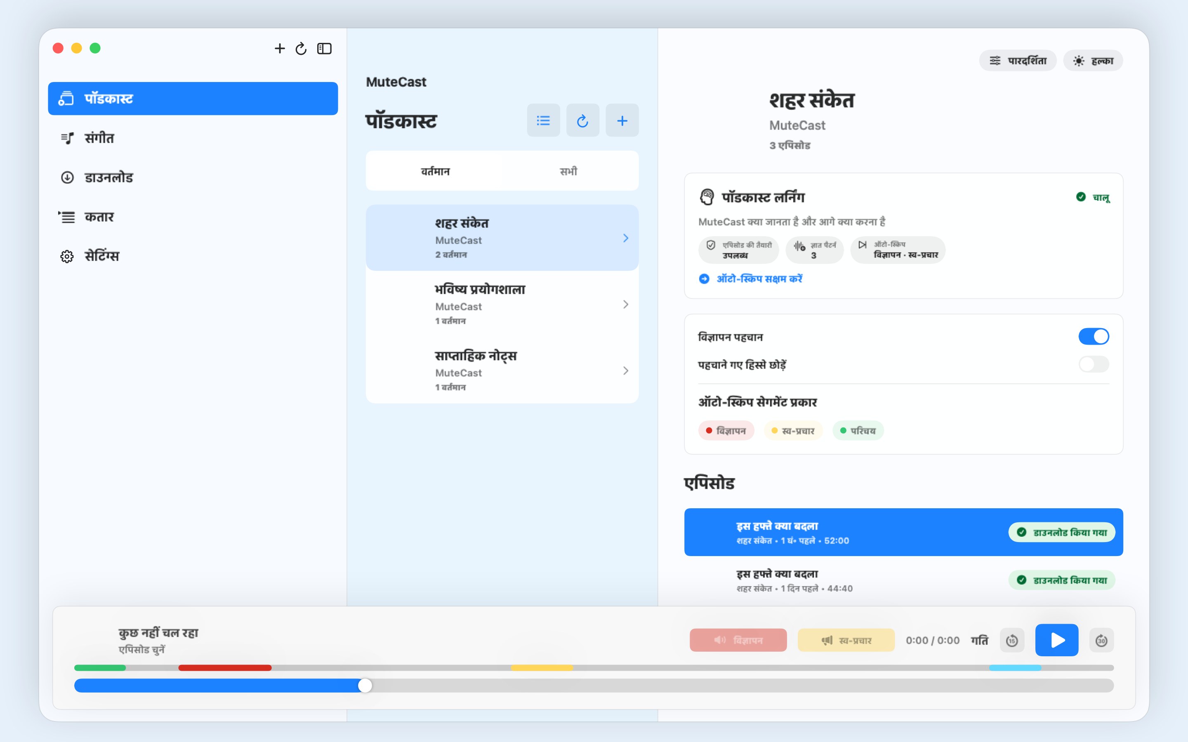Select the 52:00 इस हफ्ते क्या बदला episode
Screen dimensions: 1188x742
903,532
